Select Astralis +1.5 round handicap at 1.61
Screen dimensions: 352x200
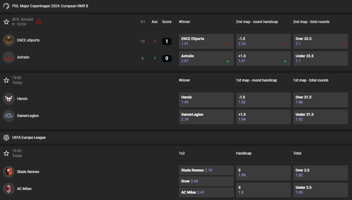(263, 58)
